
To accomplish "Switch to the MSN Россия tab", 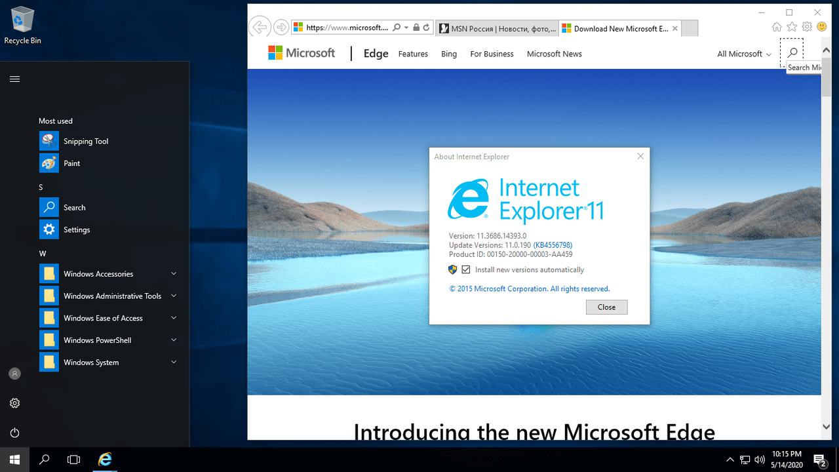I will (x=497, y=28).
